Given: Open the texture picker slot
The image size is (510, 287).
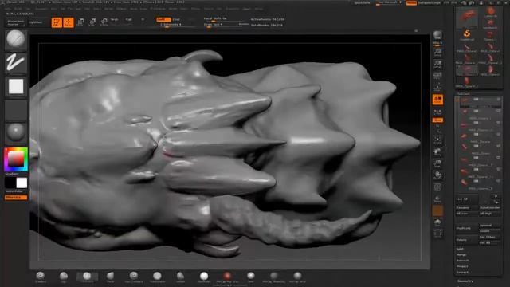Looking at the screenshot, I should pyautogui.click(x=16, y=110).
